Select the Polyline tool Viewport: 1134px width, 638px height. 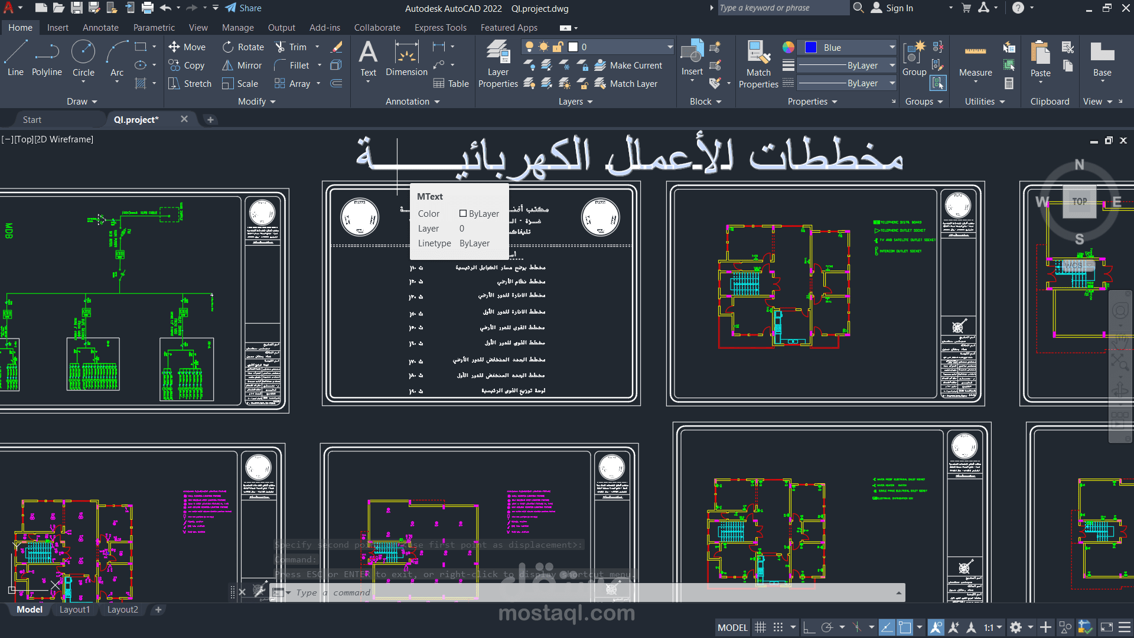tap(47, 59)
